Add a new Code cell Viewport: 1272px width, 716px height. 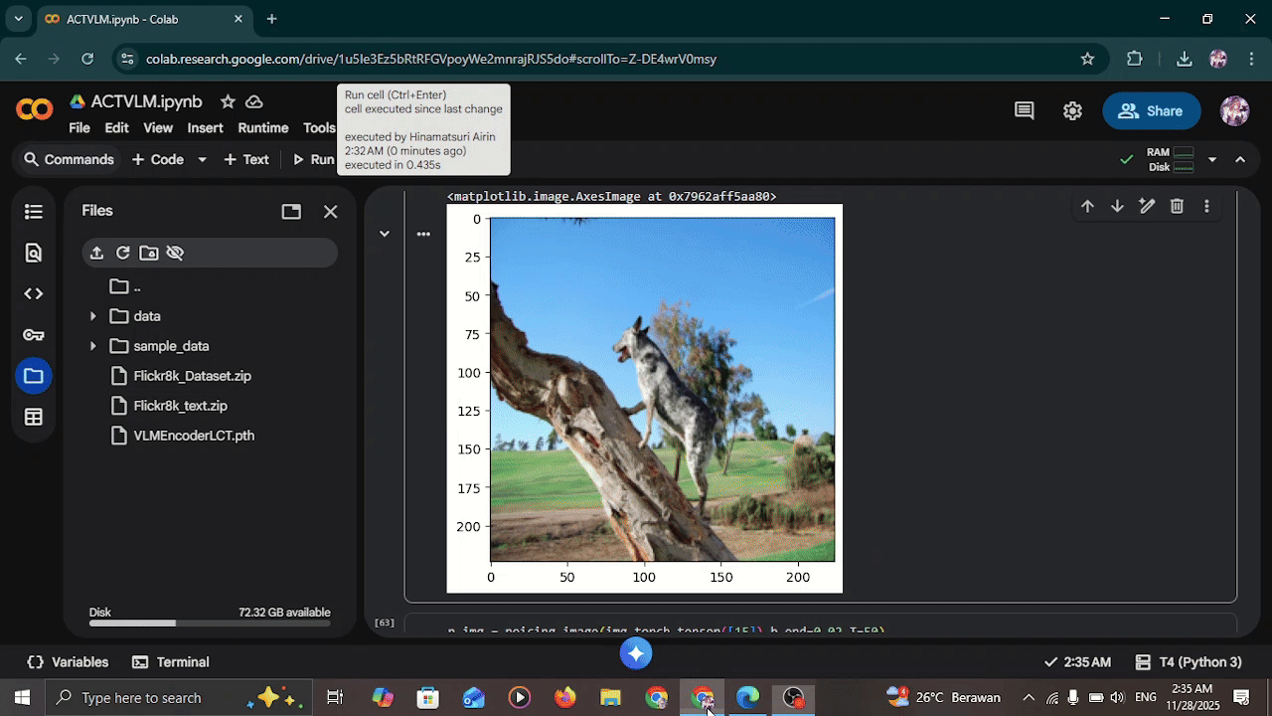tap(157, 159)
